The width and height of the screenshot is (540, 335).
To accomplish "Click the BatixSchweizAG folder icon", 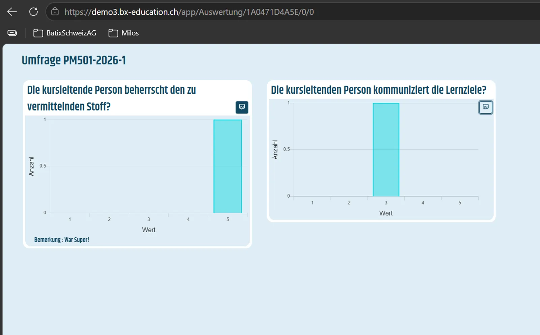I will pos(38,33).
